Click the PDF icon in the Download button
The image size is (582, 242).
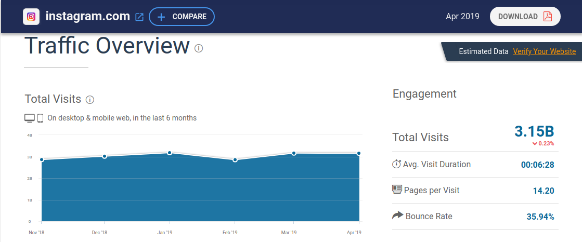coord(548,16)
